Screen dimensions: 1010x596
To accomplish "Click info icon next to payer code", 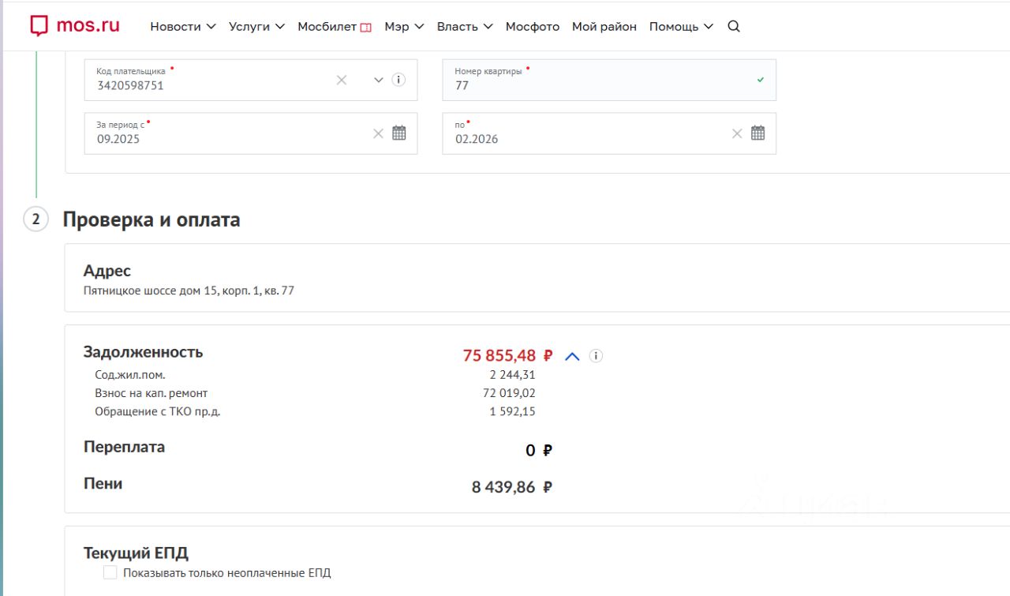I will 398,80.
